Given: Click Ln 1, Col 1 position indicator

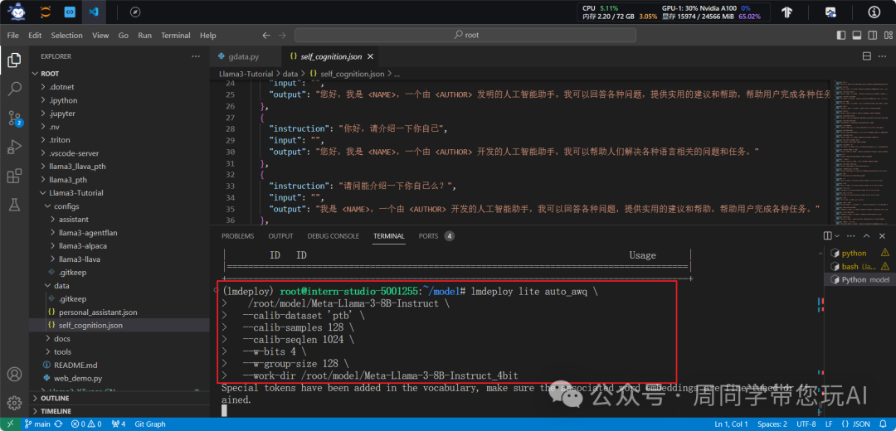Looking at the screenshot, I should point(730,424).
